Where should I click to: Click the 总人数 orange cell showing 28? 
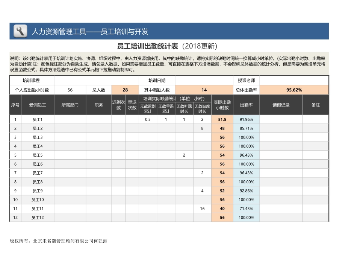pos(125,90)
